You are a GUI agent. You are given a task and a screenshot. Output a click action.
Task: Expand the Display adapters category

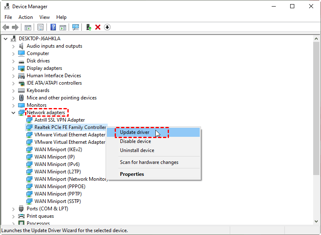tap(14, 68)
